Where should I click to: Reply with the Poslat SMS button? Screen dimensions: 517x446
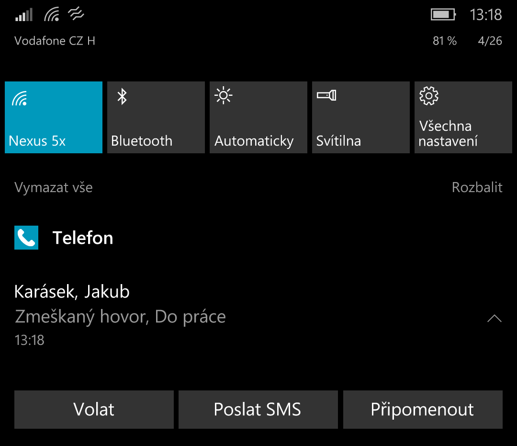(258, 410)
